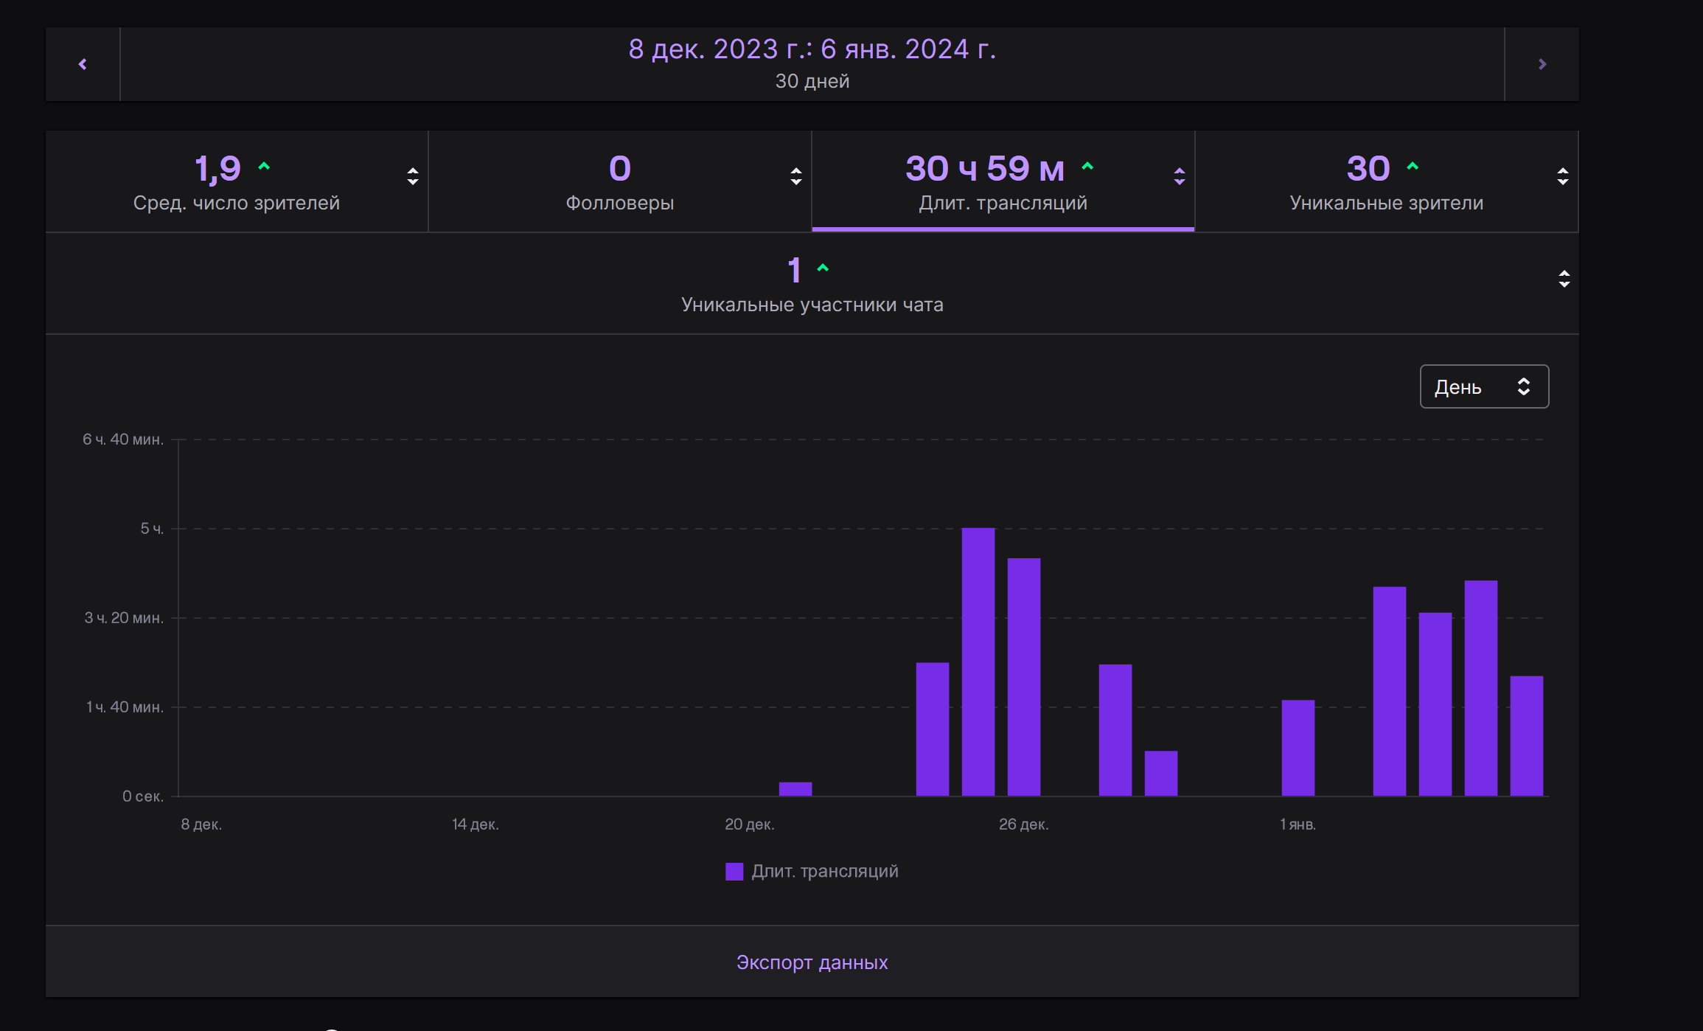Click the small bar near 20 дек.
1703x1031 pixels.
click(x=795, y=789)
